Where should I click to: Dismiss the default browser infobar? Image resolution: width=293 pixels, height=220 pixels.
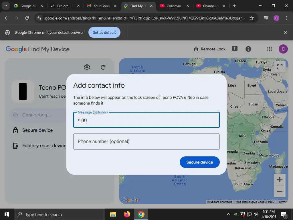point(286,32)
